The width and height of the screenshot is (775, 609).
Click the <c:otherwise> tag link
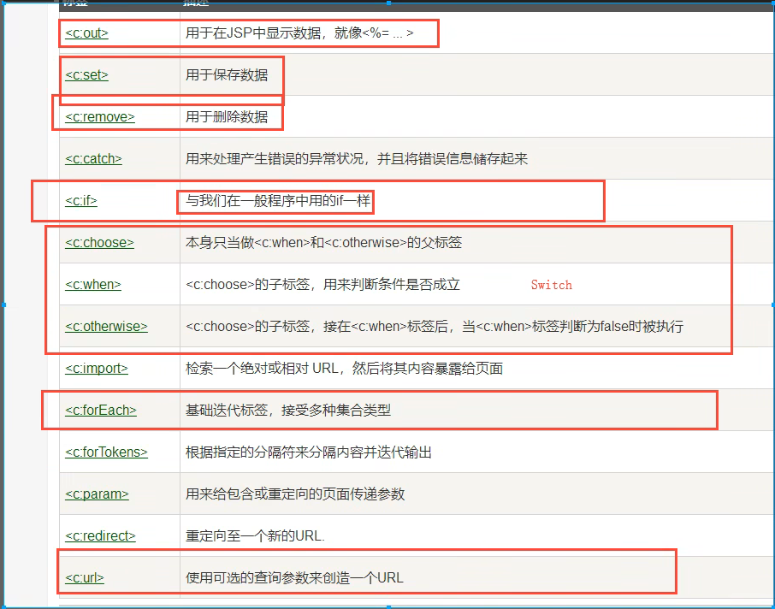pos(106,327)
